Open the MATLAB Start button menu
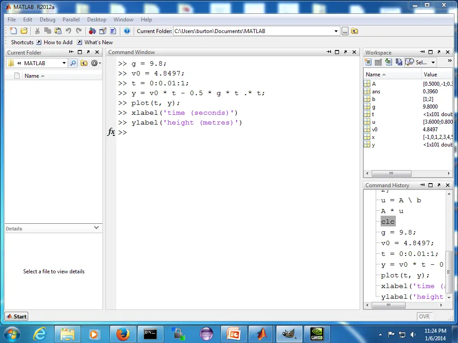458x343 pixels. pos(17,317)
